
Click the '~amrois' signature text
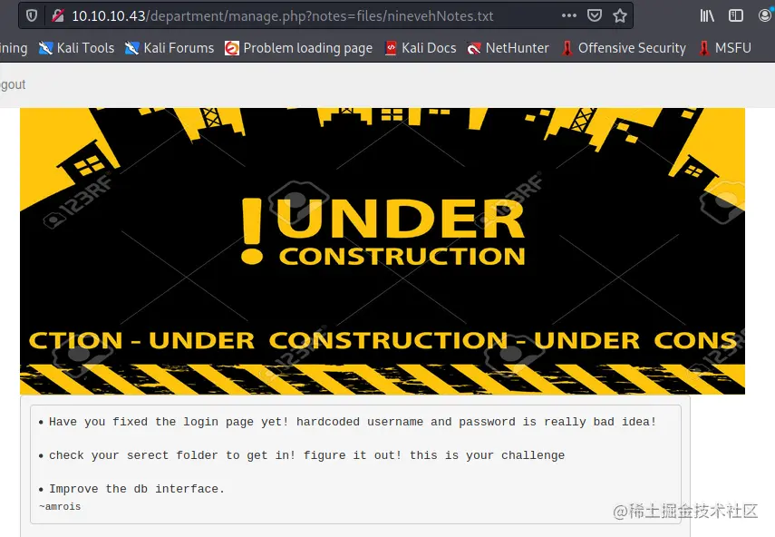60,506
